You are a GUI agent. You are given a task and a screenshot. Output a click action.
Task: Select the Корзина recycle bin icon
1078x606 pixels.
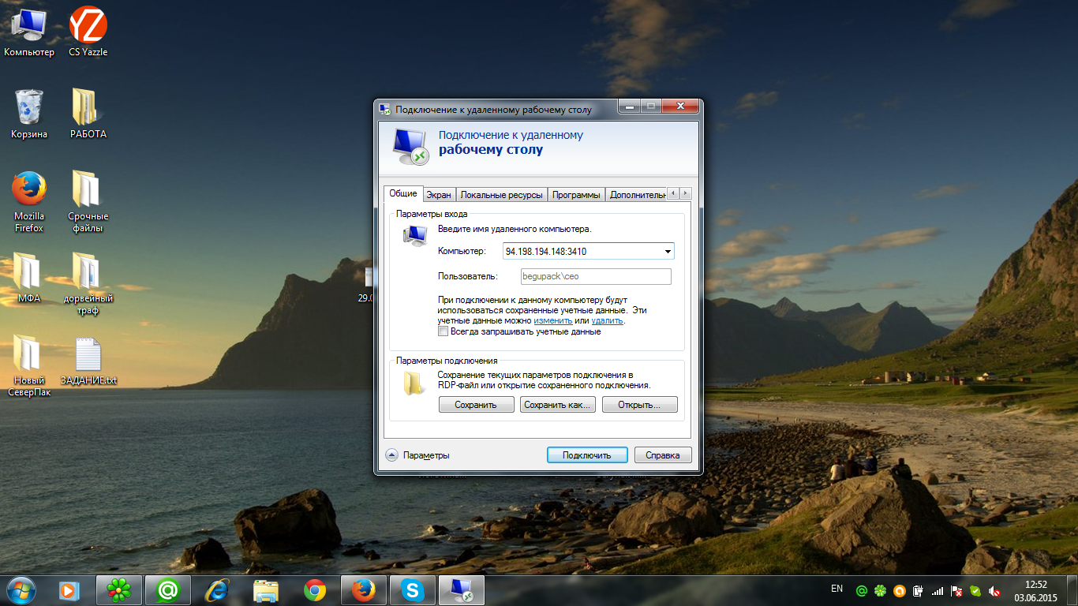(29, 114)
